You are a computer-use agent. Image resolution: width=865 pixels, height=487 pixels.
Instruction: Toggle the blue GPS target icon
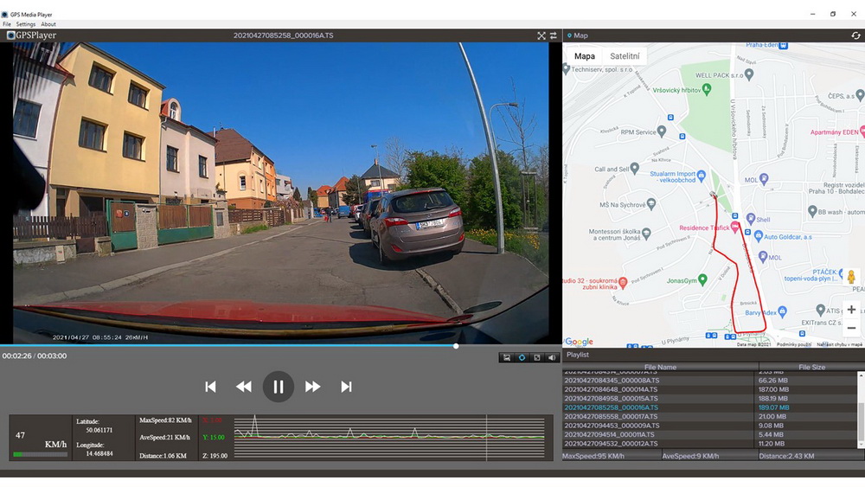pos(522,358)
